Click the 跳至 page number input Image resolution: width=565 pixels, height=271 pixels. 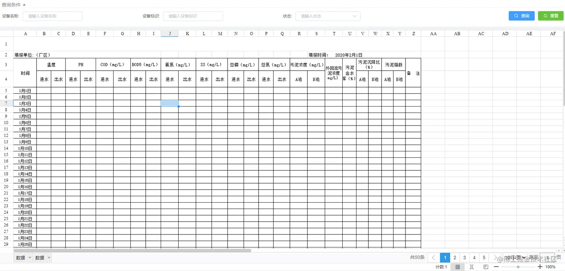(547, 258)
